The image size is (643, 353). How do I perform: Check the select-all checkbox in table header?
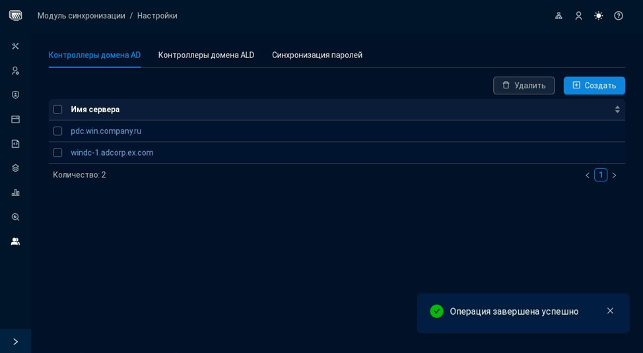pos(57,110)
